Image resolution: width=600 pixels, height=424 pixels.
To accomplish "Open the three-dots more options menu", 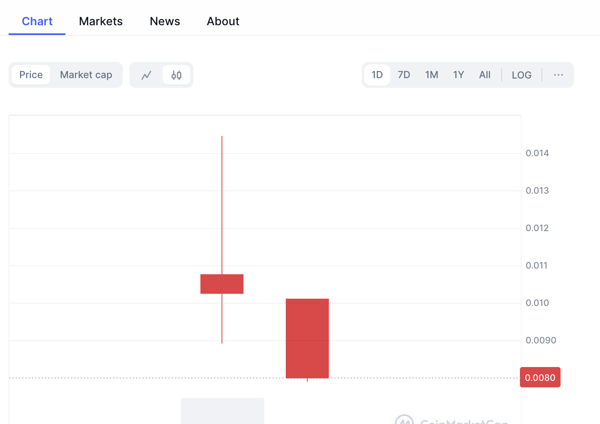I will [558, 75].
